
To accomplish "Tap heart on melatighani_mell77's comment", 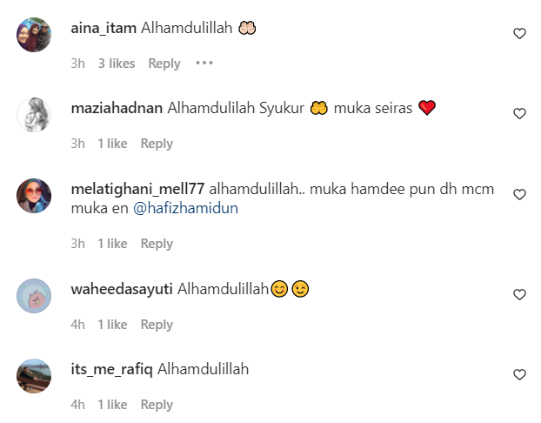I will pyautogui.click(x=519, y=195).
